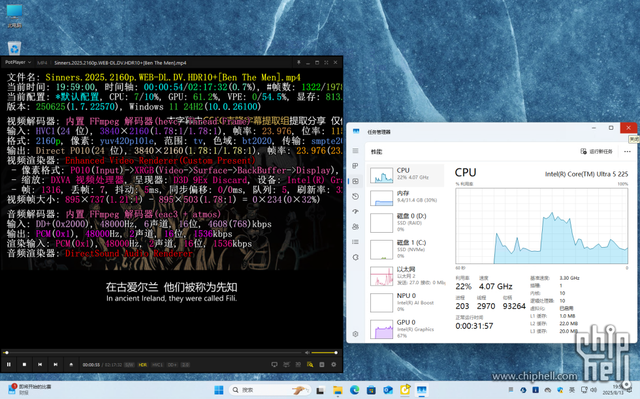Screen dimensions: 640x399
Task: Open PotPlayer settings gear icon
Action: point(334,364)
